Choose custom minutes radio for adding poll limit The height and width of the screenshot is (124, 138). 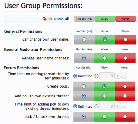tap(96, 106)
